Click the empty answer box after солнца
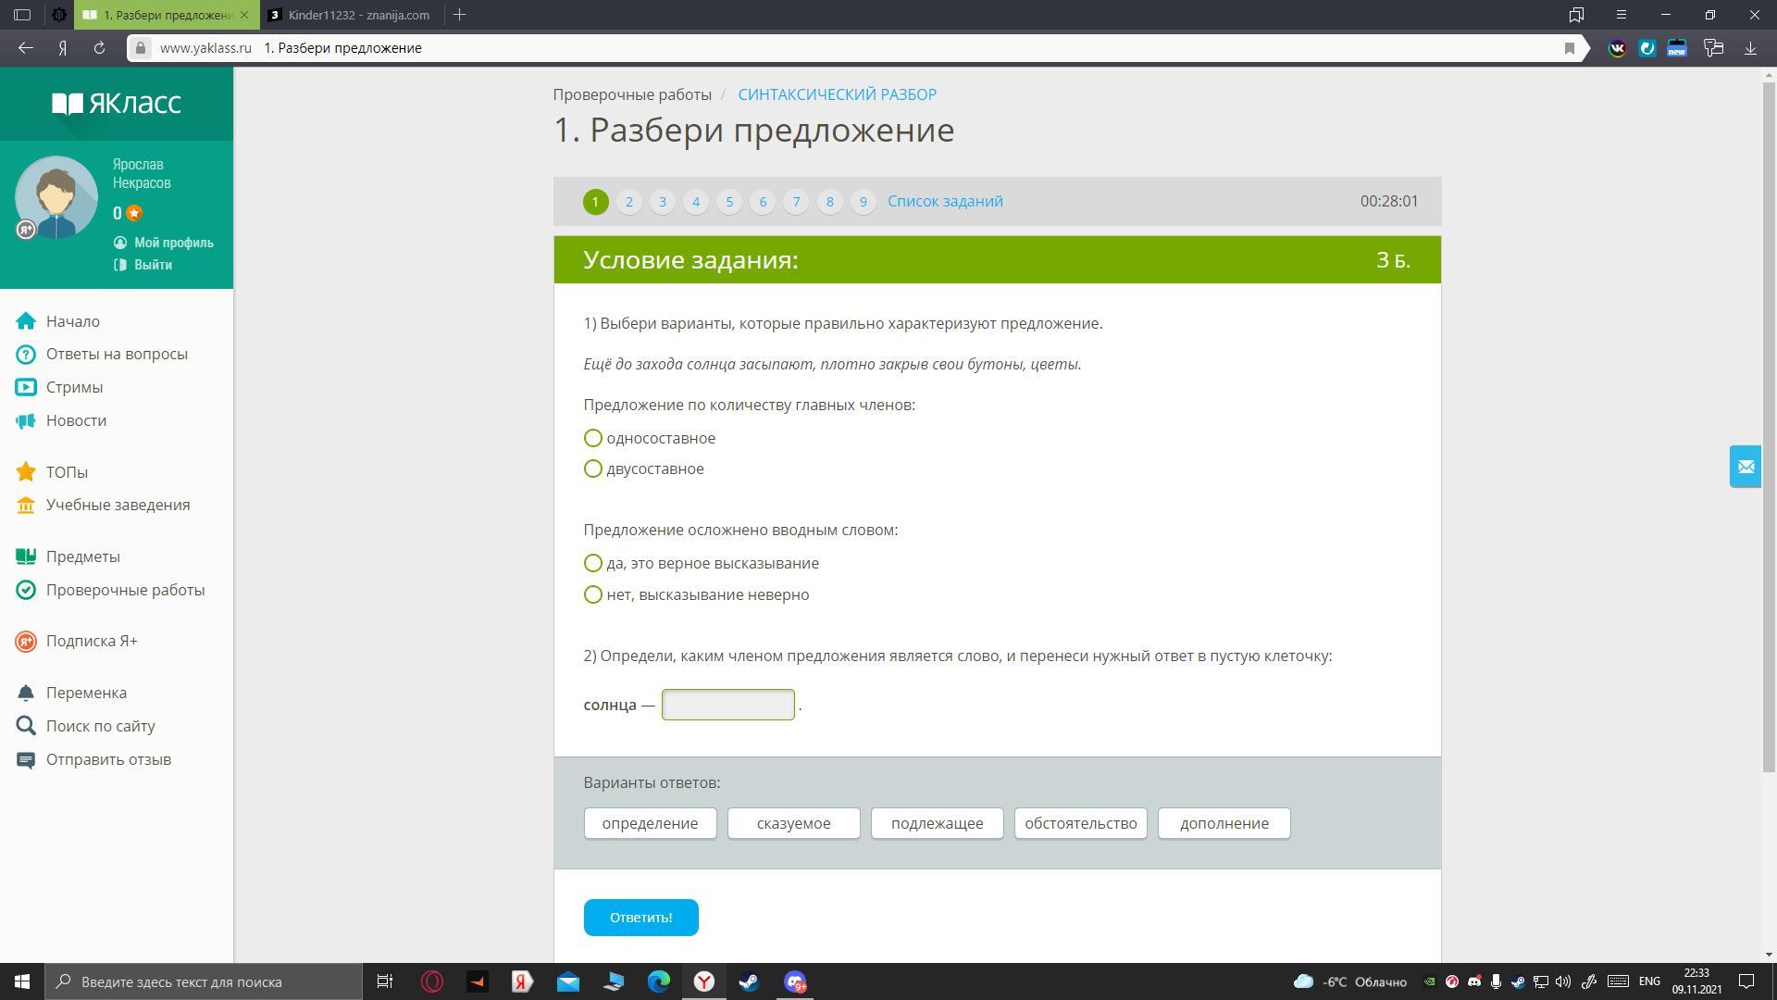Screen dimensions: 1777x1000 click(x=727, y=705)
